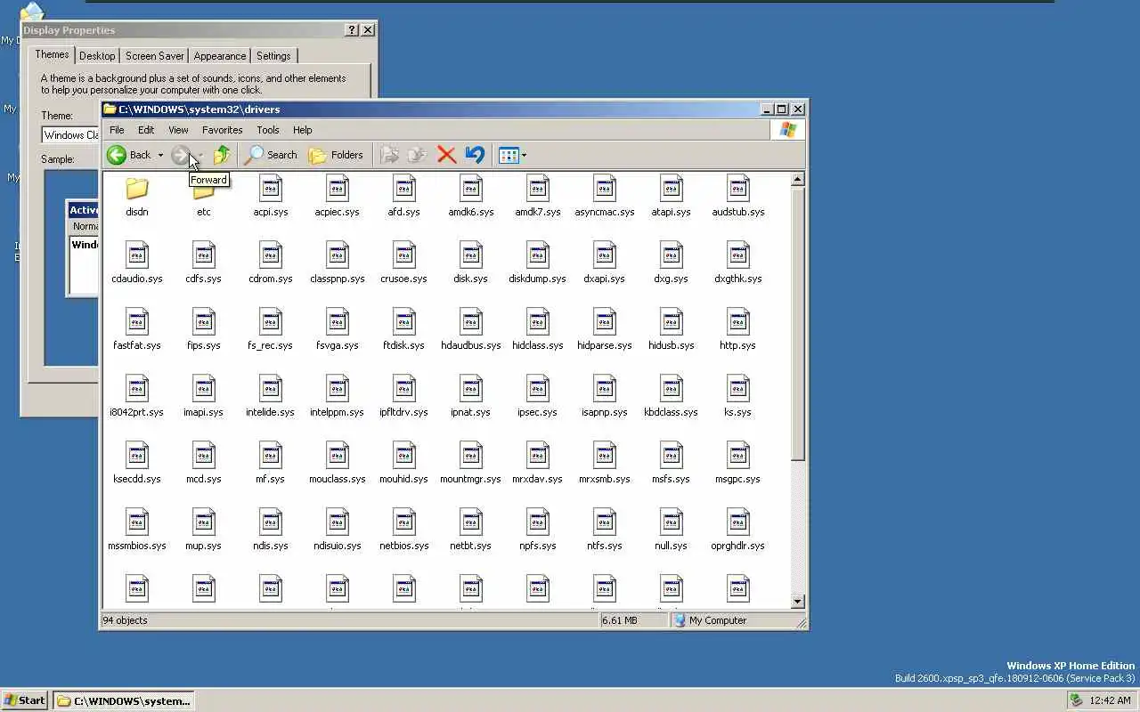Viewport: 1140px width, 712px height.
Task: Click the scrollbar up arrow in drivers window
Action: 798,179
